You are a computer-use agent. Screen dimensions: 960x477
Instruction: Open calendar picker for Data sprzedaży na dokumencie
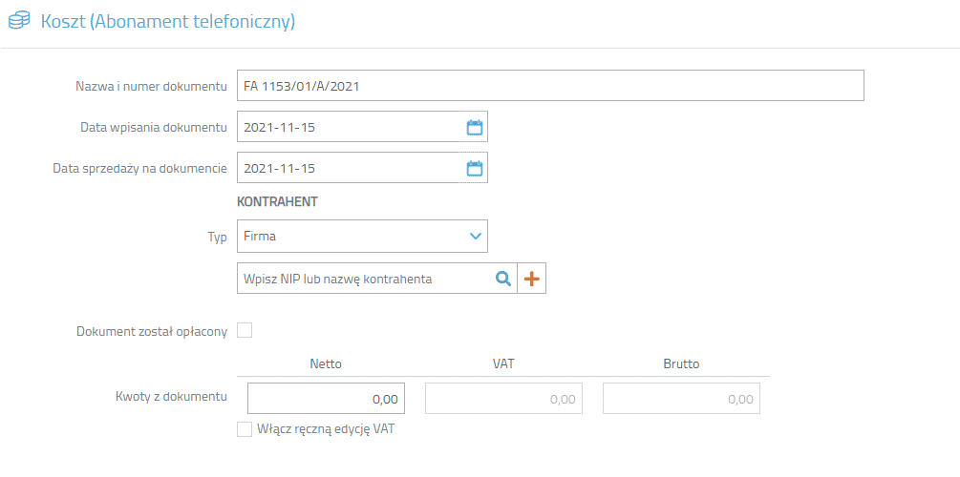pyautogui.click(x=475, y=168)
